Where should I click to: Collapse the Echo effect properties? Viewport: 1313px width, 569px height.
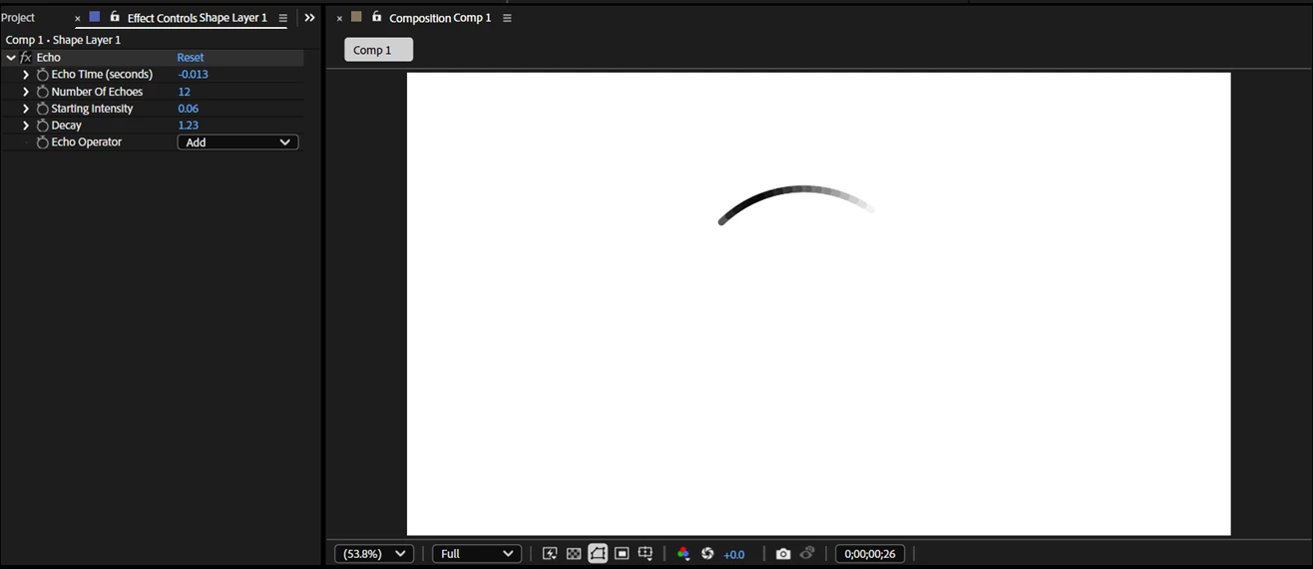[11, 58]
